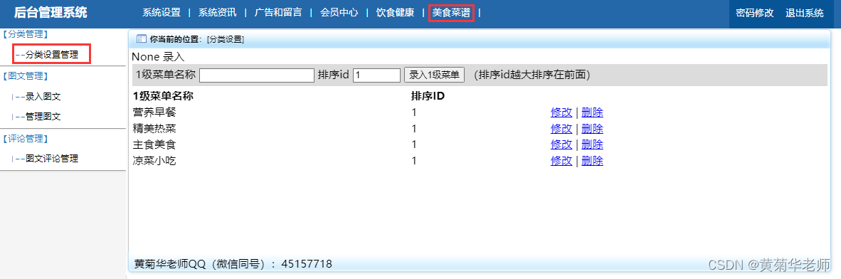Select 录入图文 in the sidebar
The image size is (841, 279).
43,97
